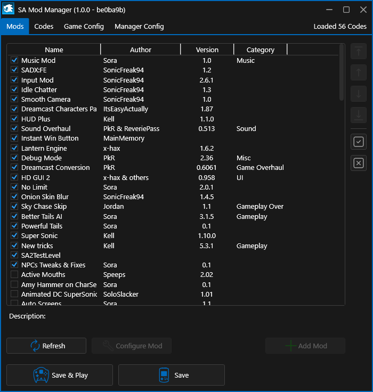Uncheck Sound Overhaul mod
The image size is (373, 392).
pyautogui.click(x=14, y=128)
